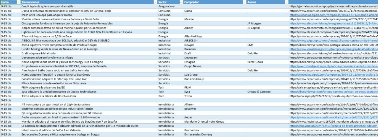This screenshot has width=378, height=137.
Task: Select the Transacciones header cell
Action: [x=89, y=2]
